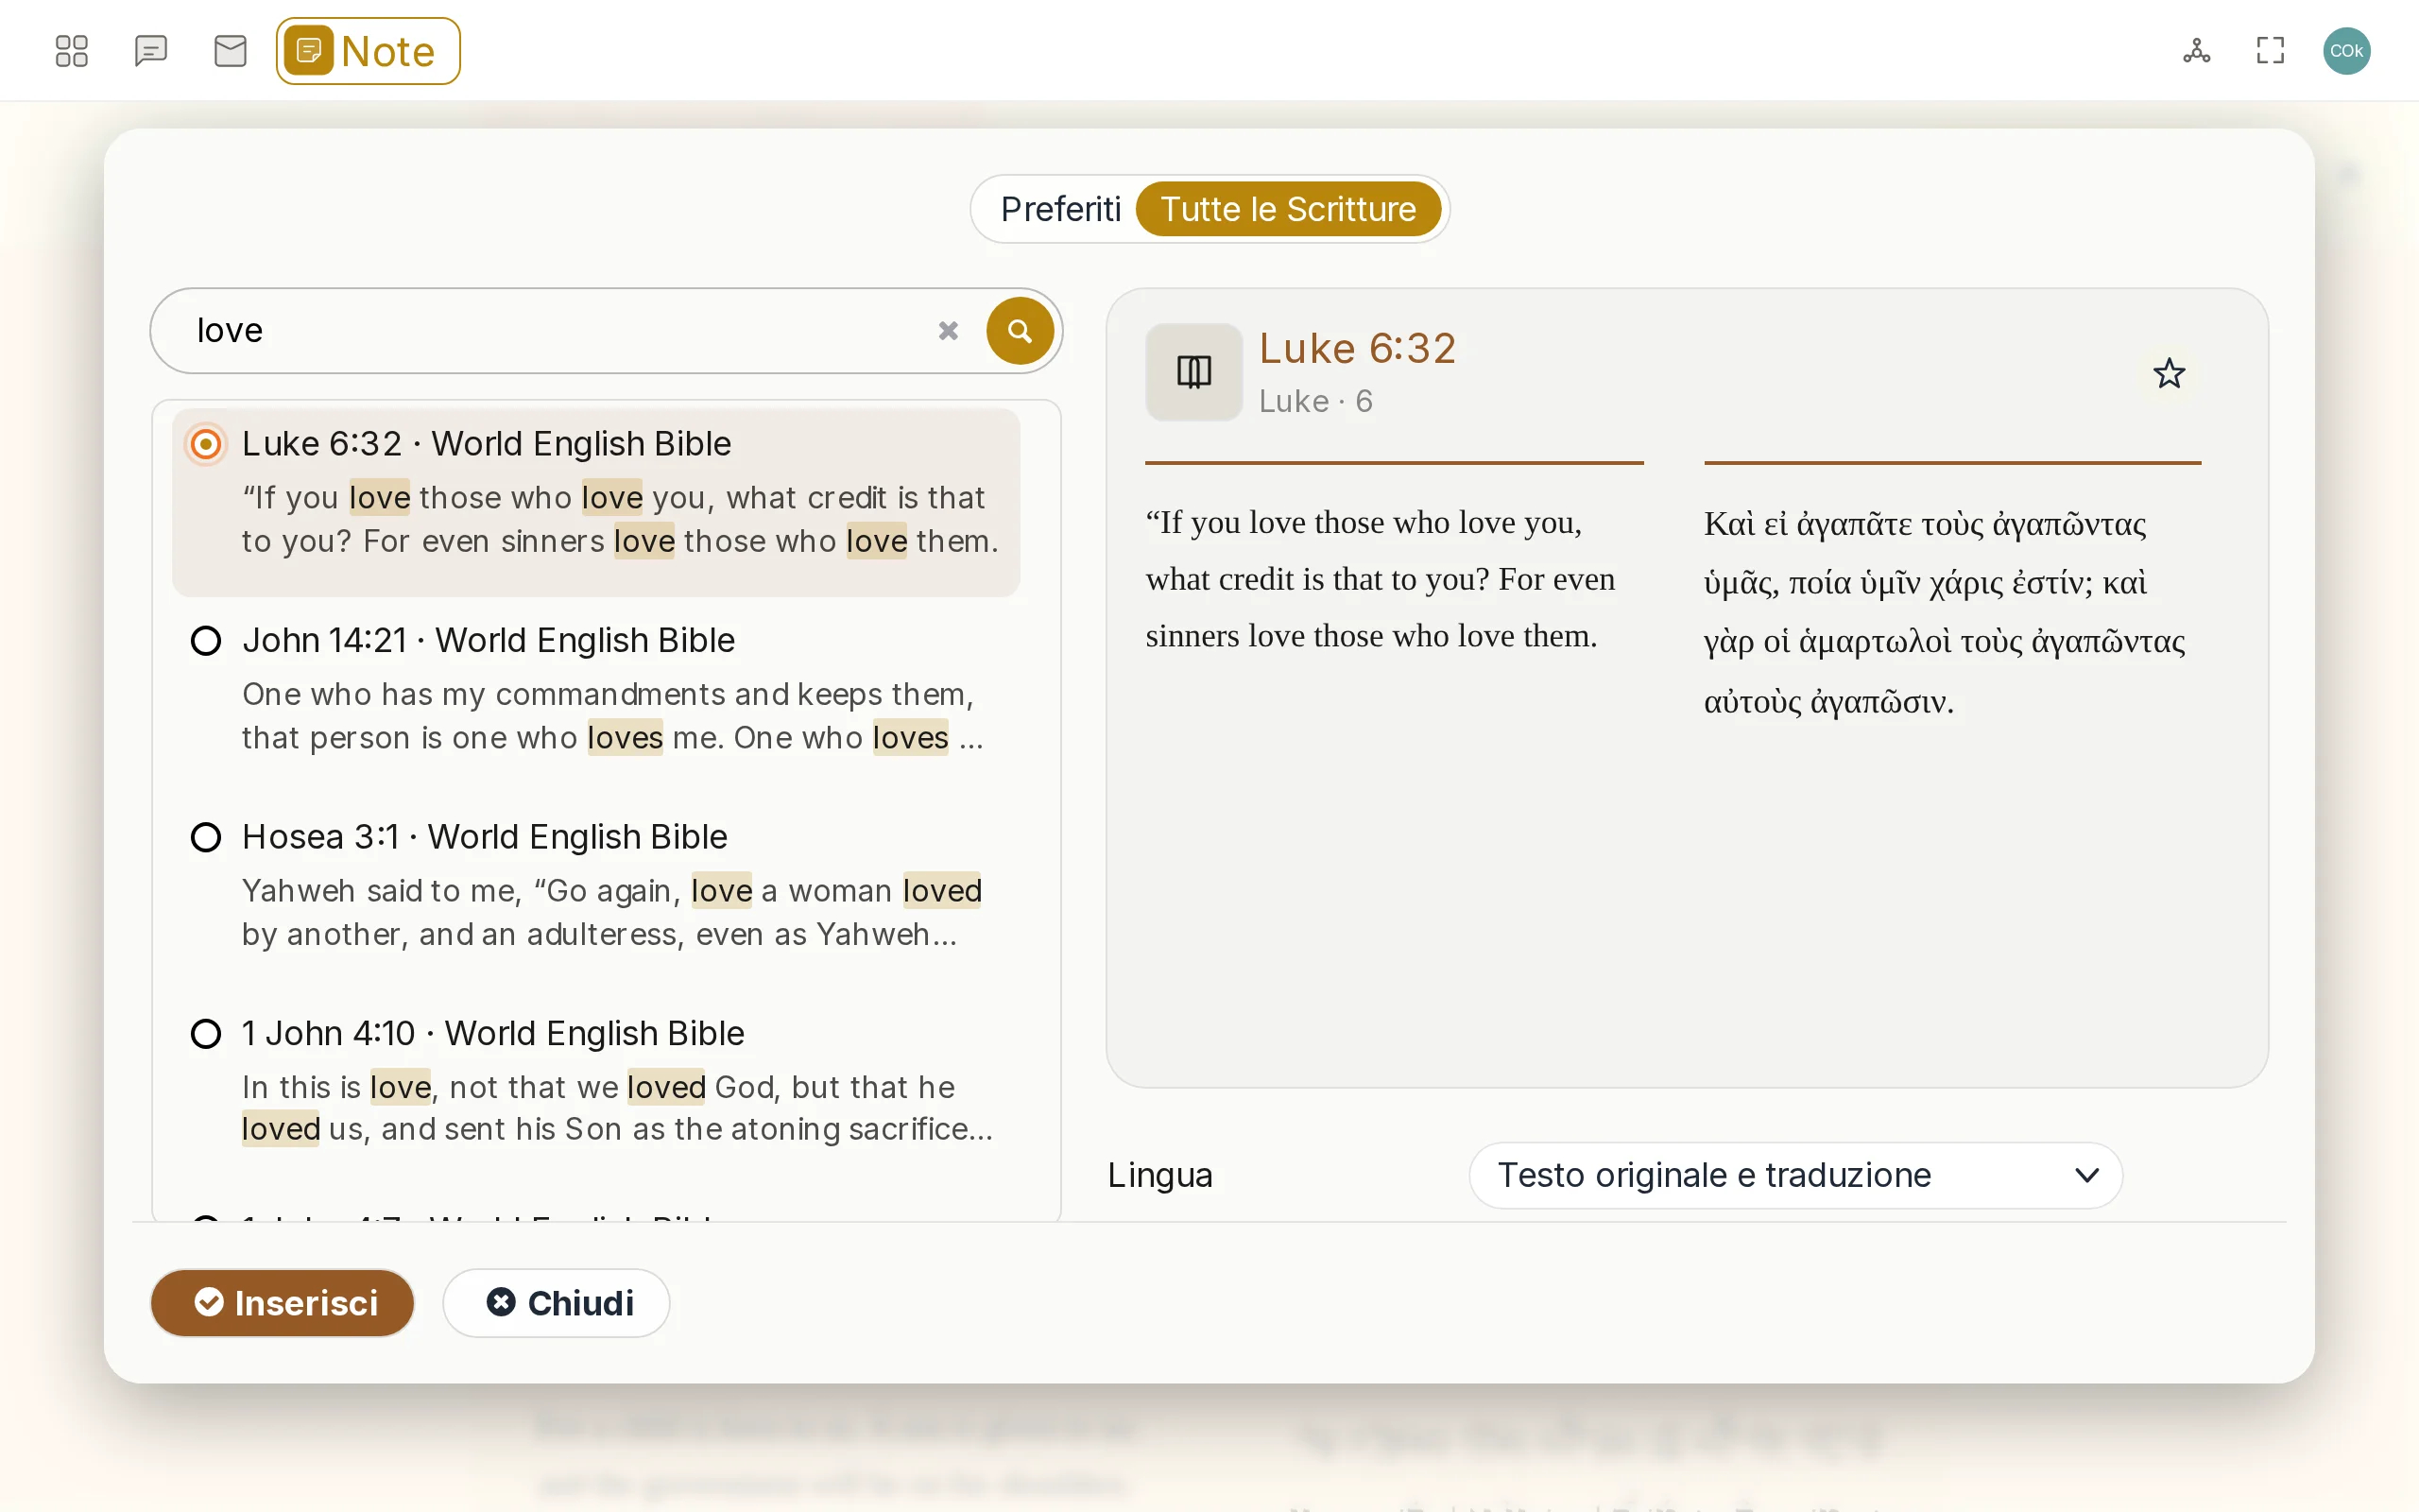Click the Inserisci button
This screenshot has width=2419, height=1512.
(283, 1303)
